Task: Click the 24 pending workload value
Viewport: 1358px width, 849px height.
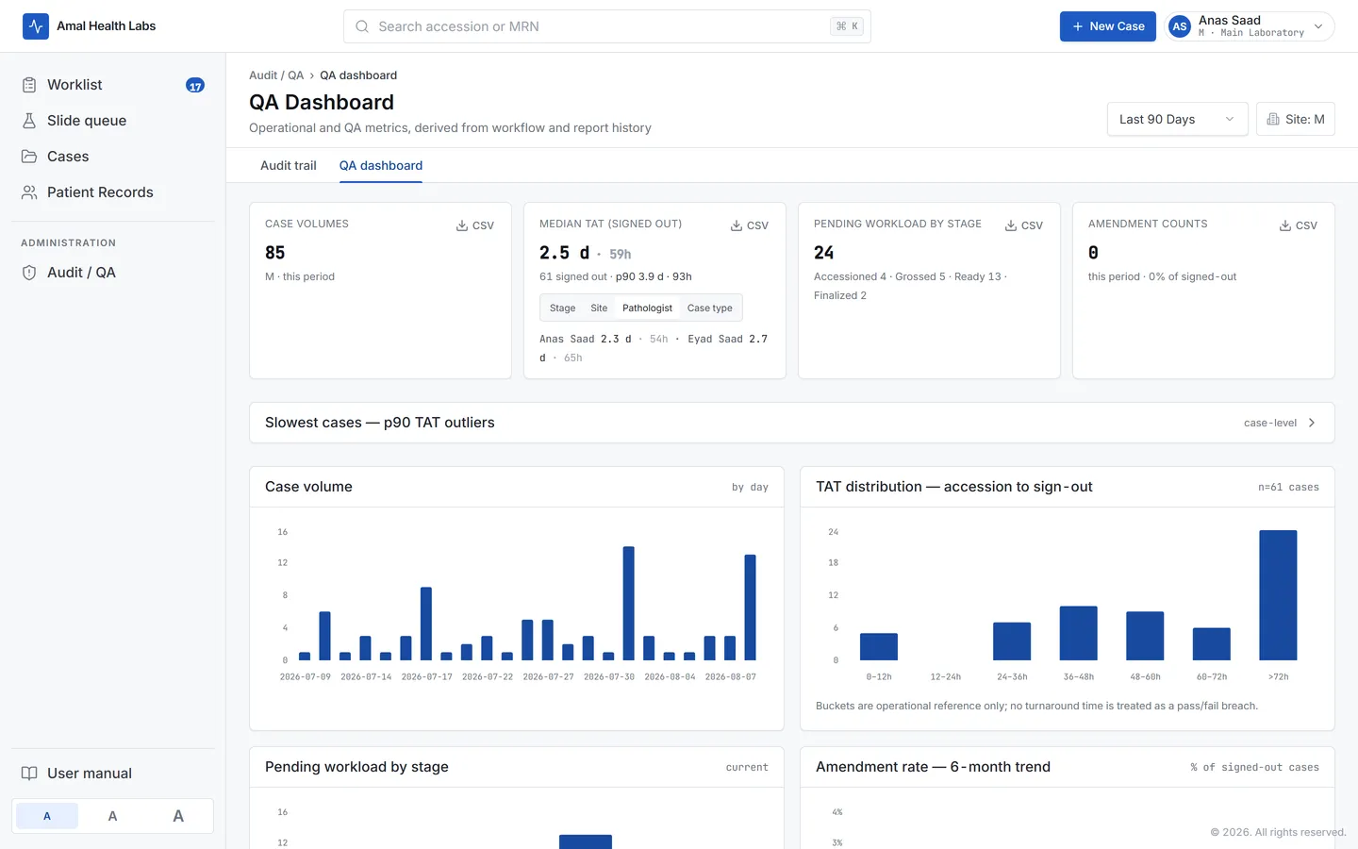Action: [x=824, y=253]
